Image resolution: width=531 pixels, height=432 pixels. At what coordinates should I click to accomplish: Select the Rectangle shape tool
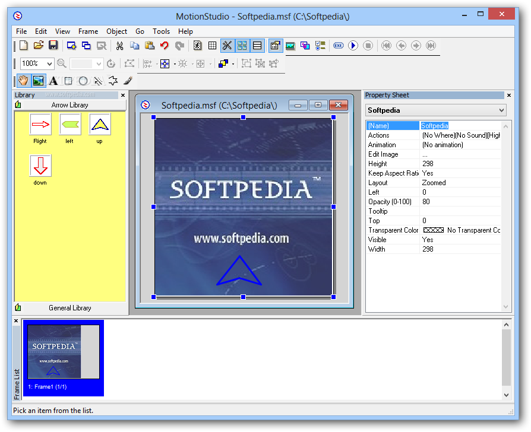click(x=68, y=81)
